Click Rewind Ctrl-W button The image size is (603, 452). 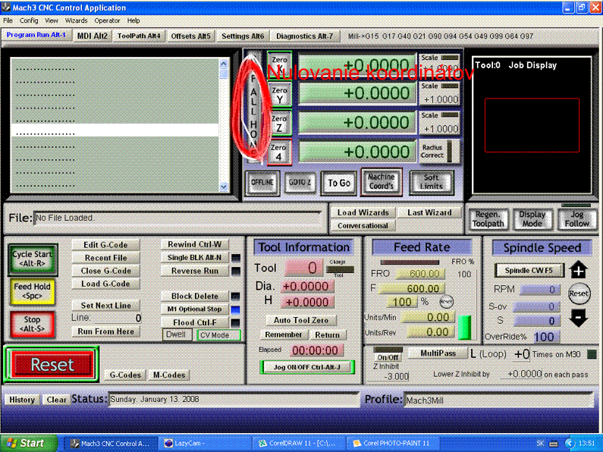pyautogui.click(x=195, y=244)
